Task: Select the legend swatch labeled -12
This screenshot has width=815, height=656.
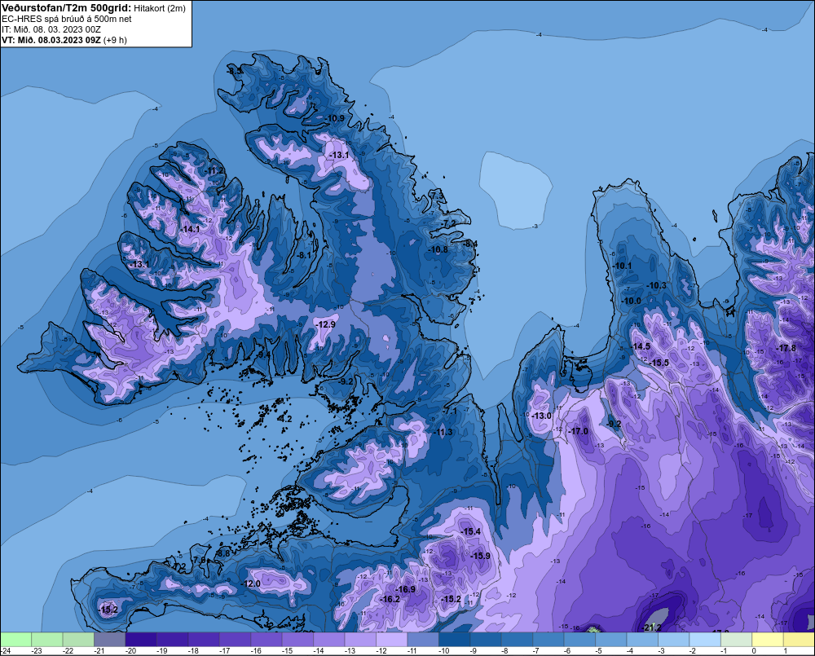Action: [392, 639]
